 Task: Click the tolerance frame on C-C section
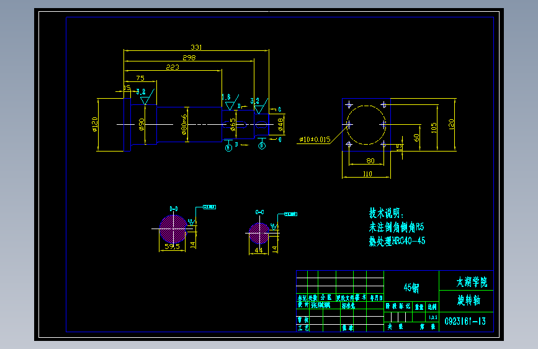click(x=290, y=214)
